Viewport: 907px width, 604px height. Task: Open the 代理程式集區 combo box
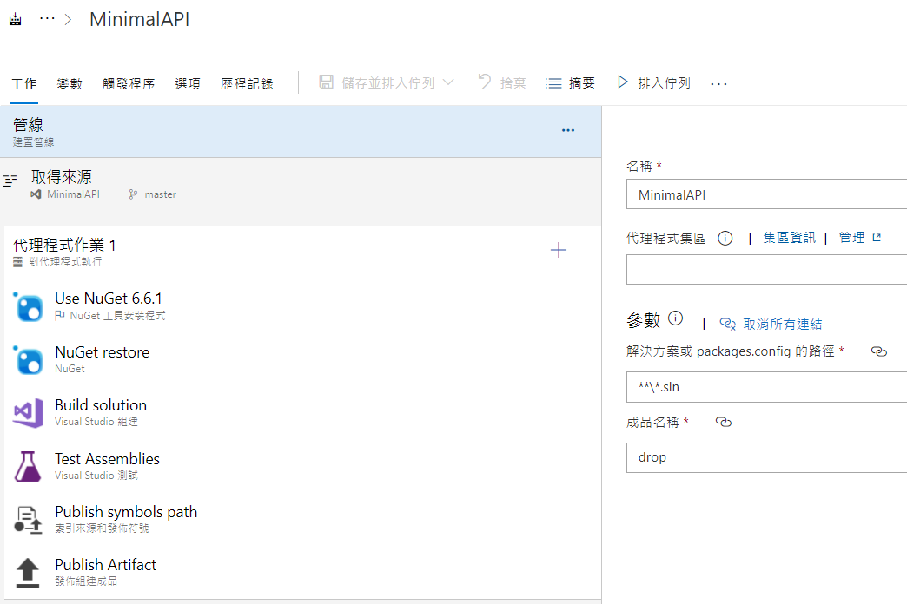tap(766, 270)
